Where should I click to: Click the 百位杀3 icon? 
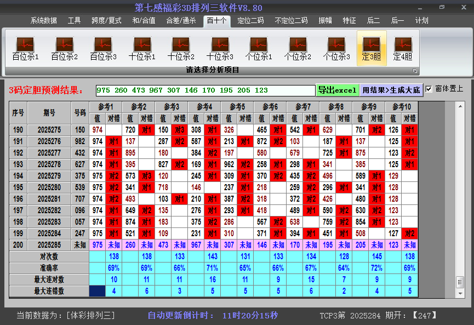pos(103,48)
